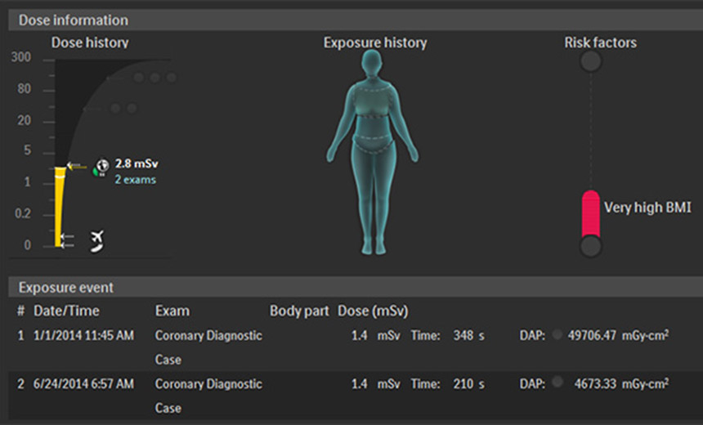Viewport: 703px width, 425px height.
Task: Click the bottom risk factor circle
Action: 590,246
